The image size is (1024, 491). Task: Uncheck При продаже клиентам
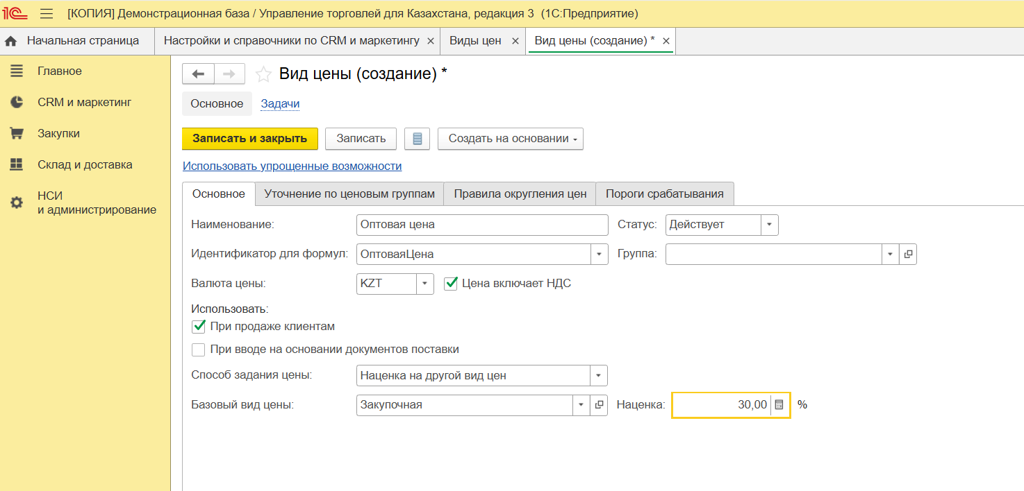click(199, 327)
